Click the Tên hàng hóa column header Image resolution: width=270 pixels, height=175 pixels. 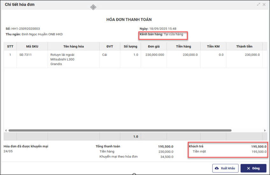[x=73, y=46]
